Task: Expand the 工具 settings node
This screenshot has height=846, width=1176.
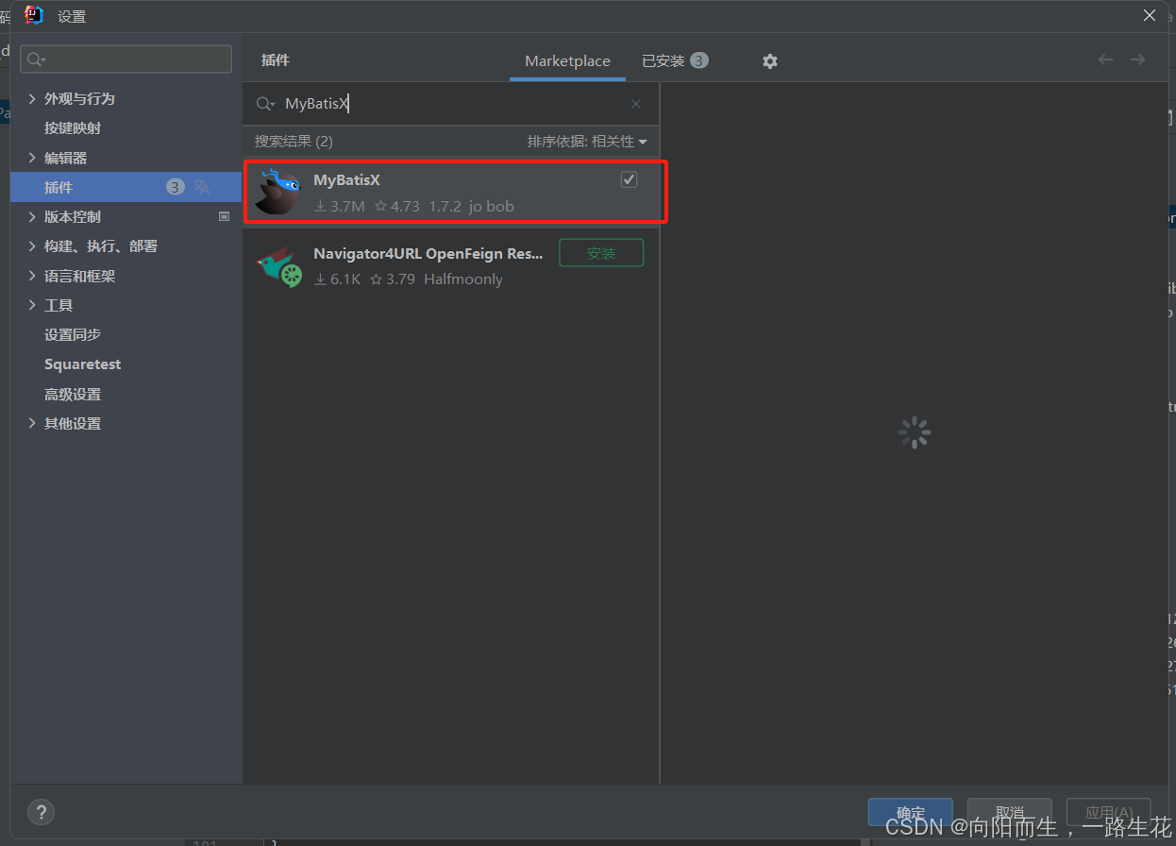Action: point(33,305)
